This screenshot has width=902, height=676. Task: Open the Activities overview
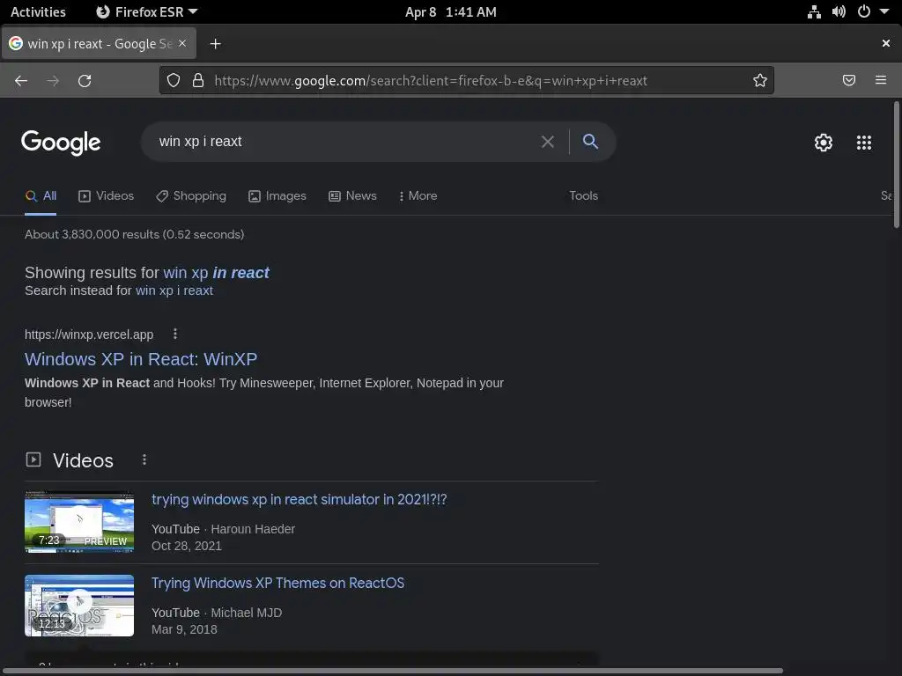click(x=38, y=12)
